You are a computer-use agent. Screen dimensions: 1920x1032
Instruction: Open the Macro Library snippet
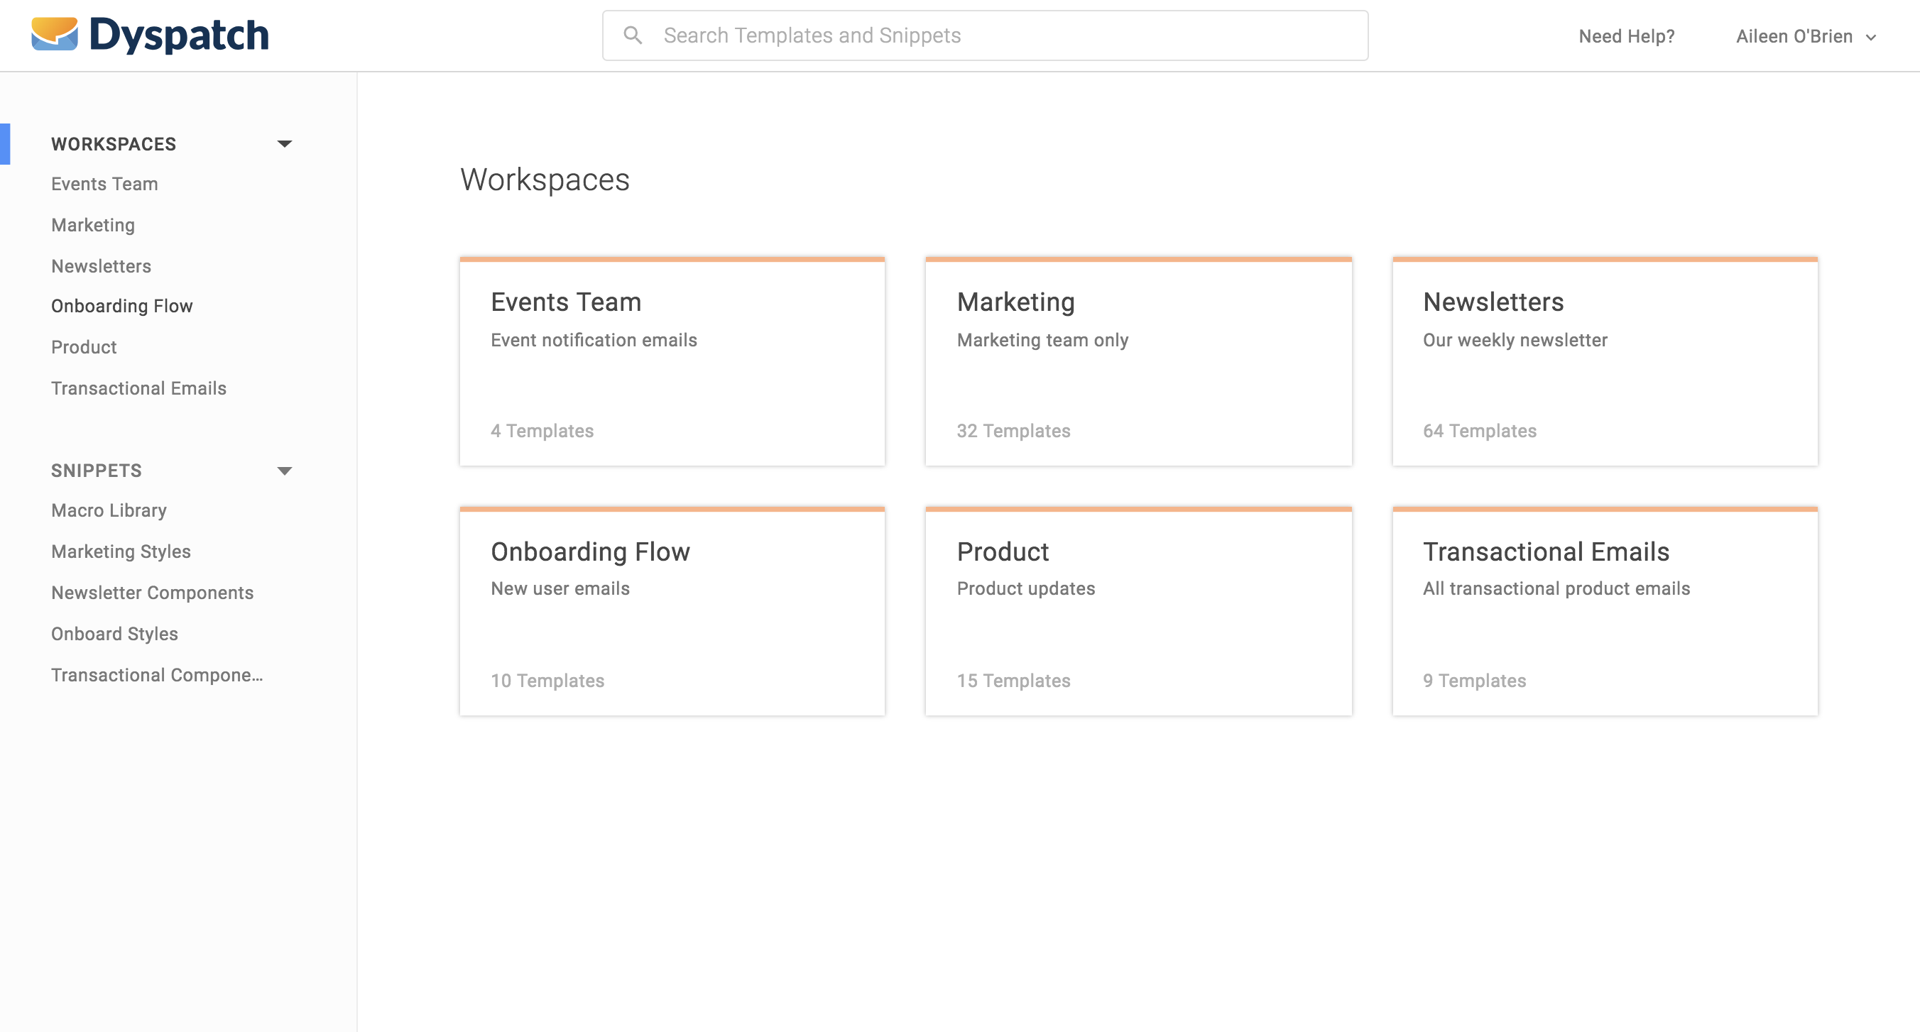pyautogui.click(x=109, y=510)
